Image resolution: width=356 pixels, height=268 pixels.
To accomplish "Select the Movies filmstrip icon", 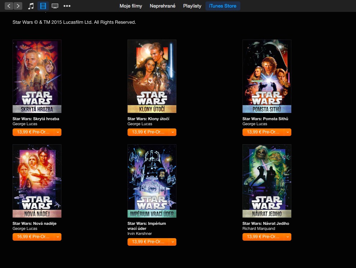I will click(x=43, y=6).
